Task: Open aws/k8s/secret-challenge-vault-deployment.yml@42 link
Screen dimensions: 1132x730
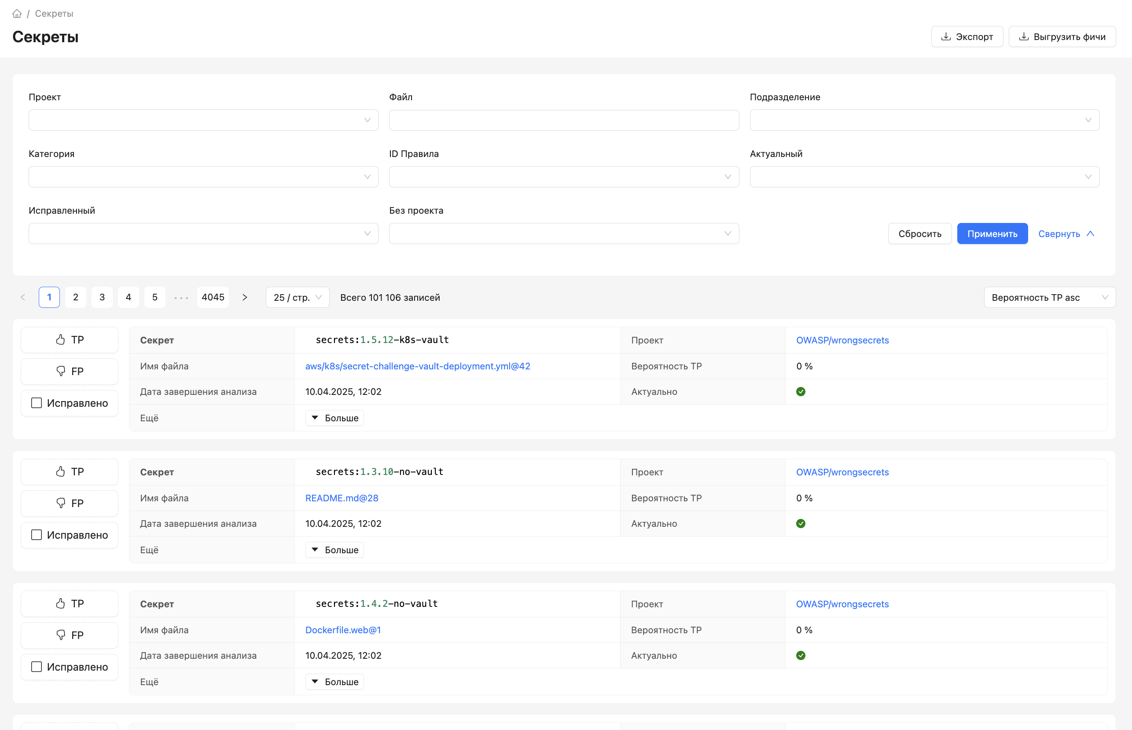Action: coord(418,366)
